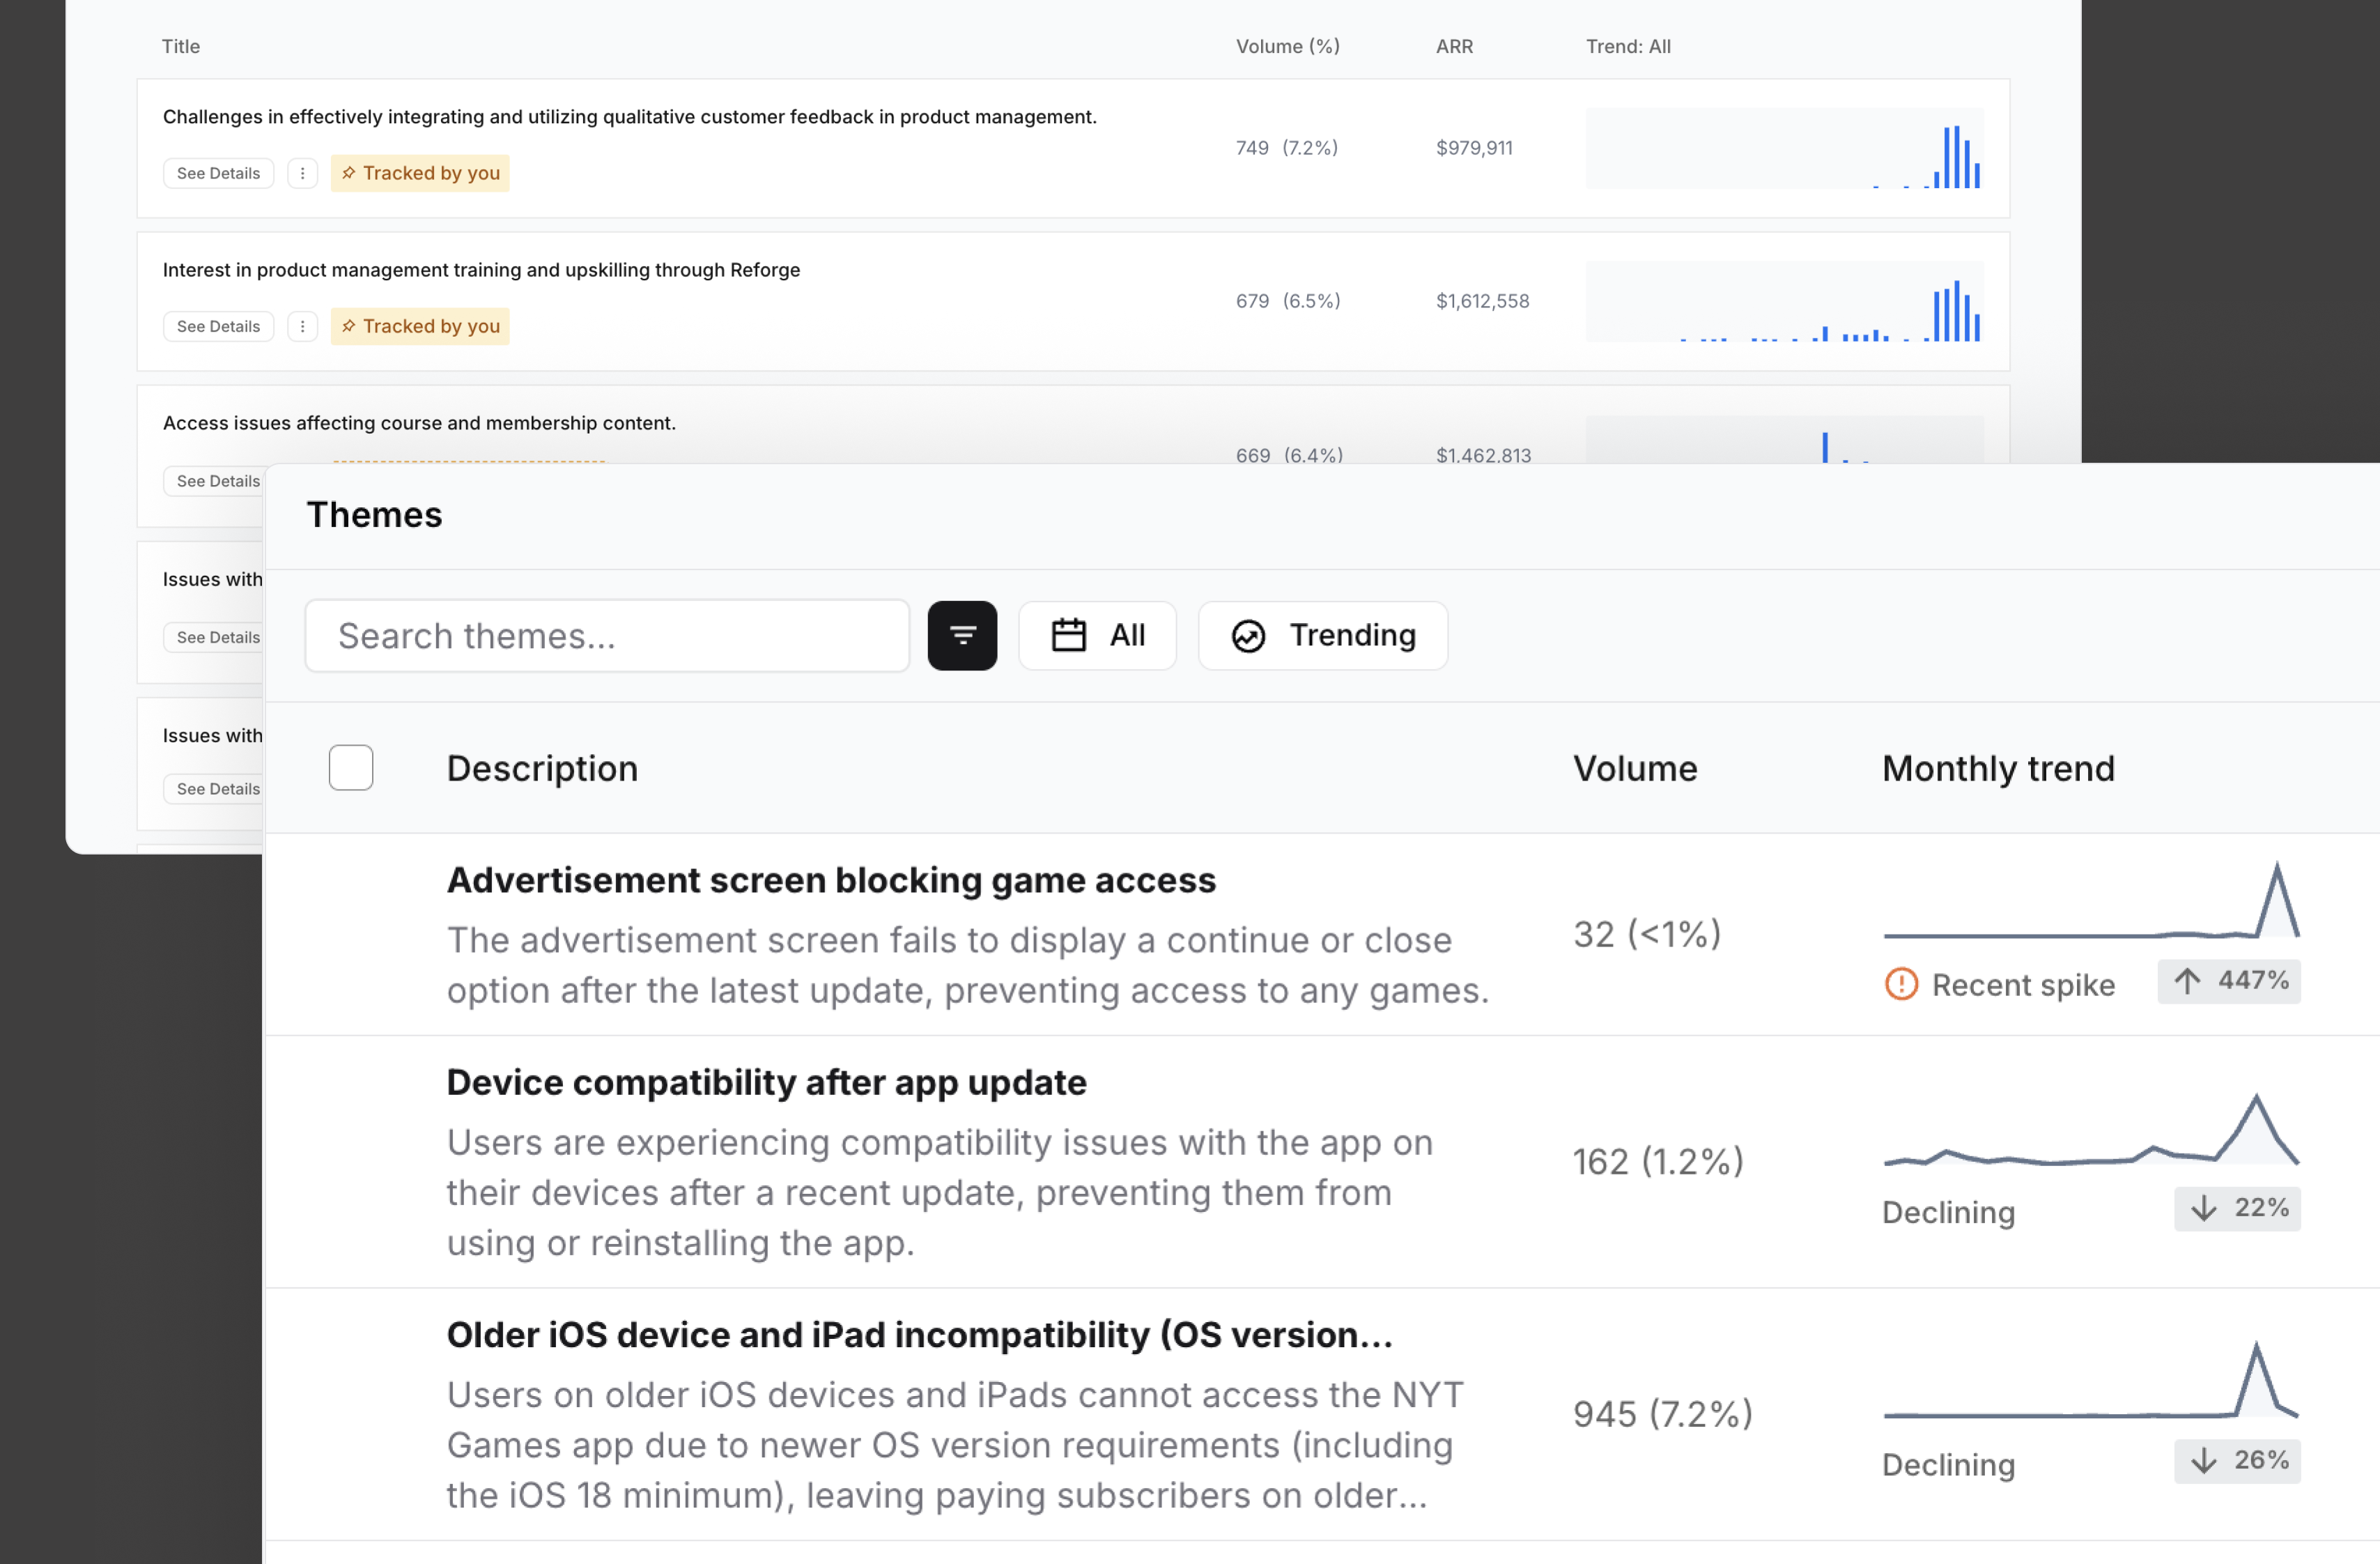
Task: Open the options menu for the Reforge theme
Action: click(x=302, y=325)
